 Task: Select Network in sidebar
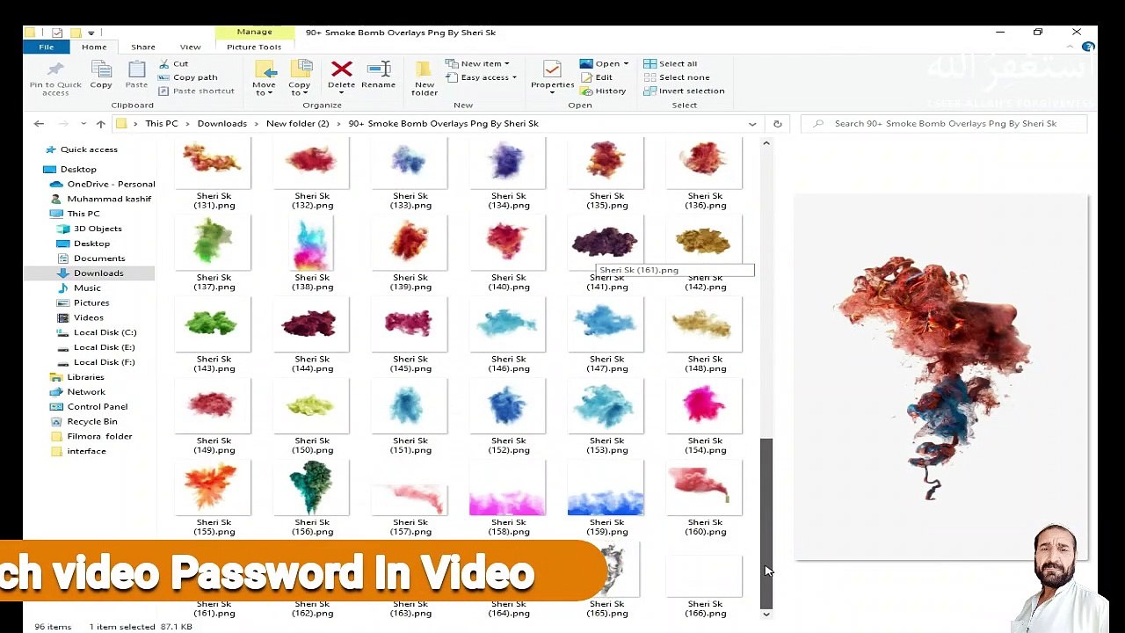(x=86, y=392)
